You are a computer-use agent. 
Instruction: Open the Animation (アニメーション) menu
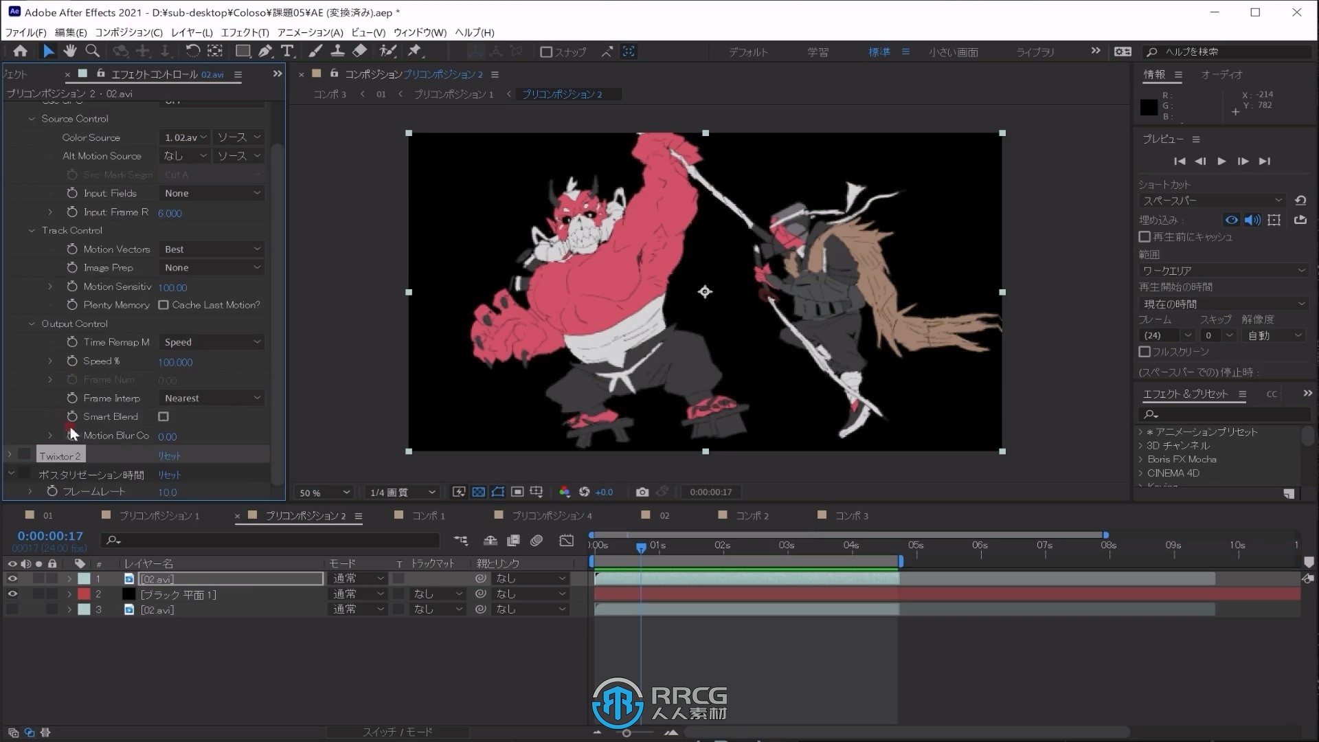tap(310, 32)
